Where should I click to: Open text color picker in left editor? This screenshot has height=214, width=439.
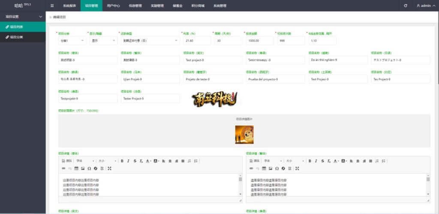pyautogui.click(x=148, y=161)
